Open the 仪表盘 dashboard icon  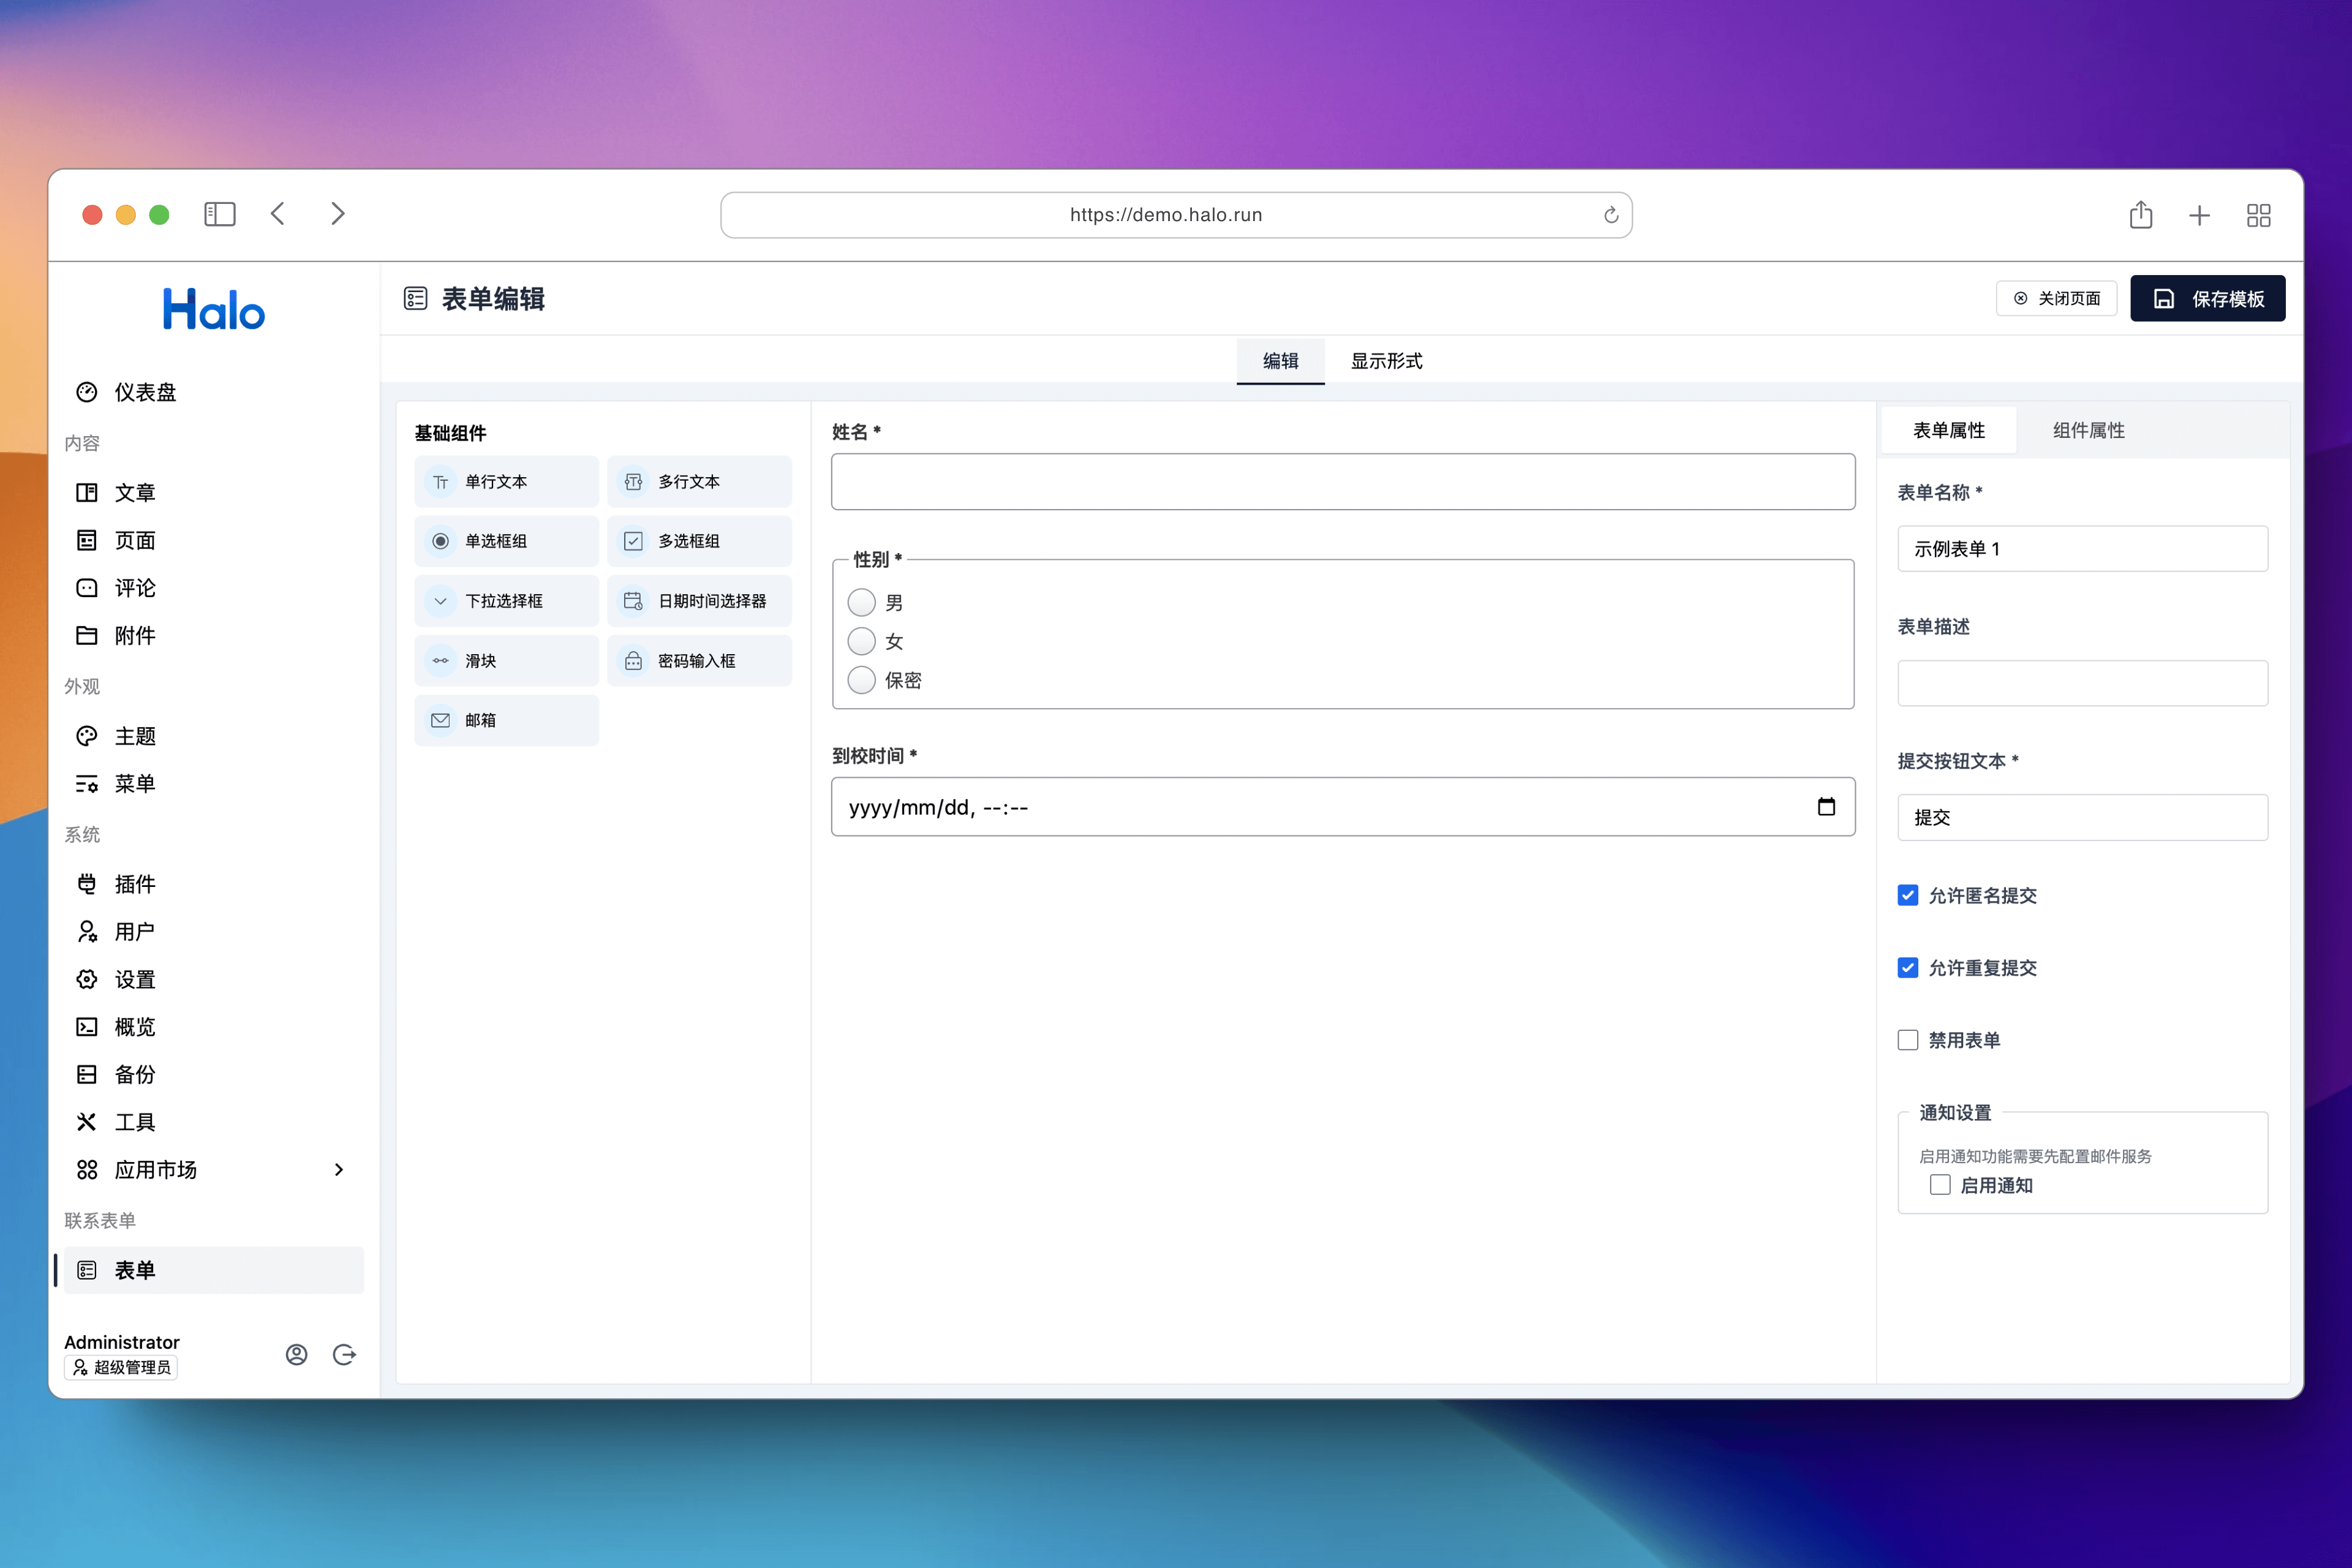[x=87, y=392]
